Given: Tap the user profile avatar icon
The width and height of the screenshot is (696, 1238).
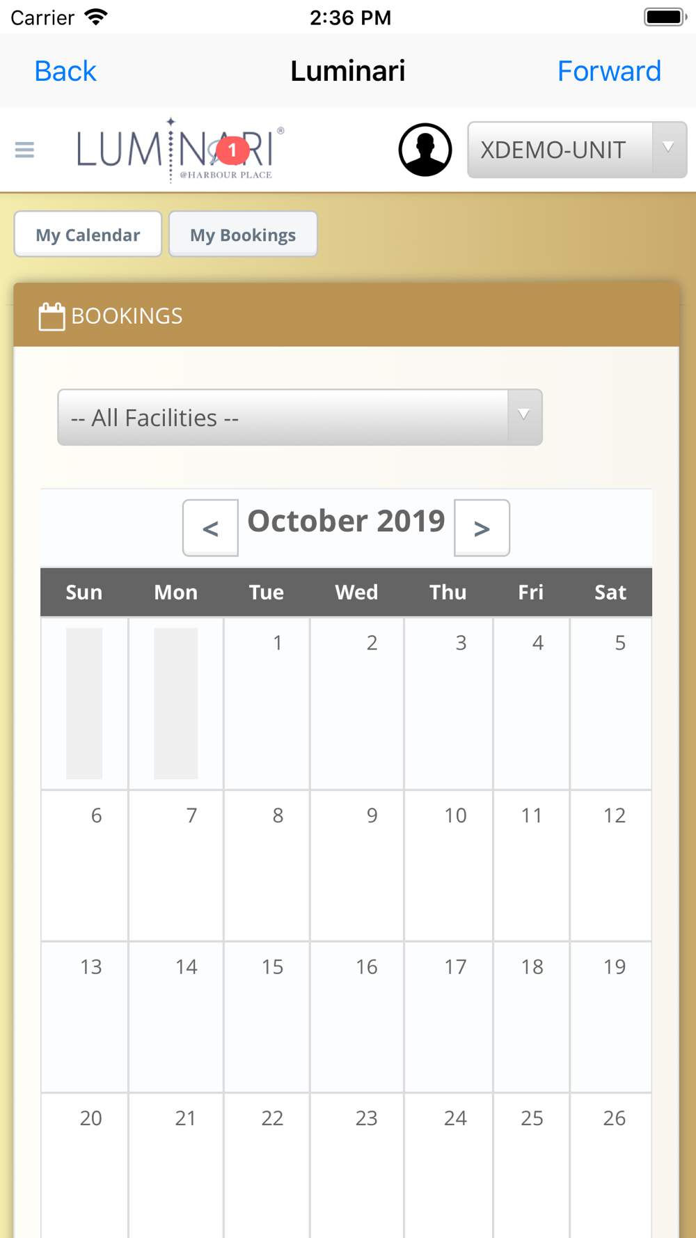Looking at the screenshot, I should click(x=425, y=150).
